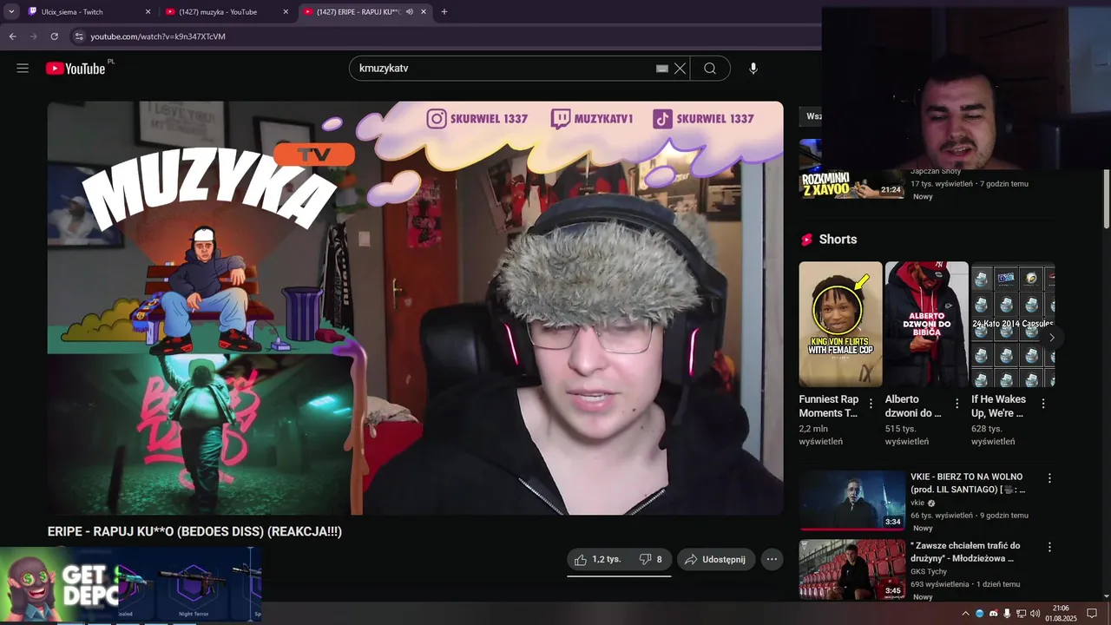Open the volume control in the tray
Image resolution: width=1111 pixels, height=625 pixels.
coord(1035,614)
